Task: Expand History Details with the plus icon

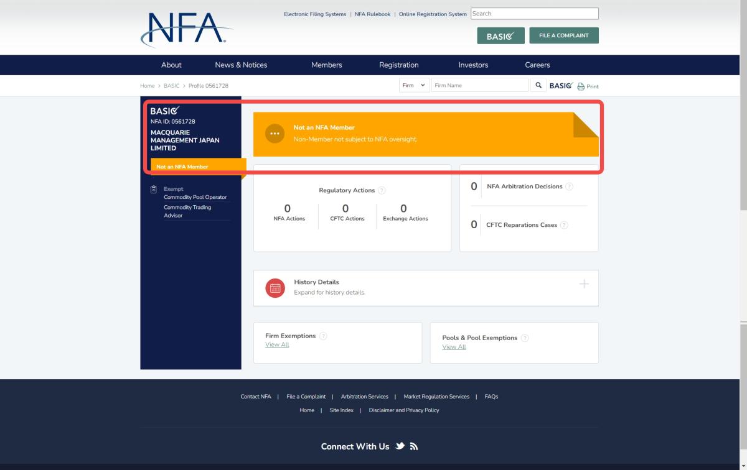Action: 584,284
